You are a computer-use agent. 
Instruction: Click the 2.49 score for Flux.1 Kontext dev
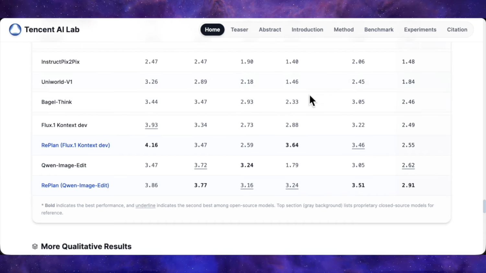pos(408,125)
